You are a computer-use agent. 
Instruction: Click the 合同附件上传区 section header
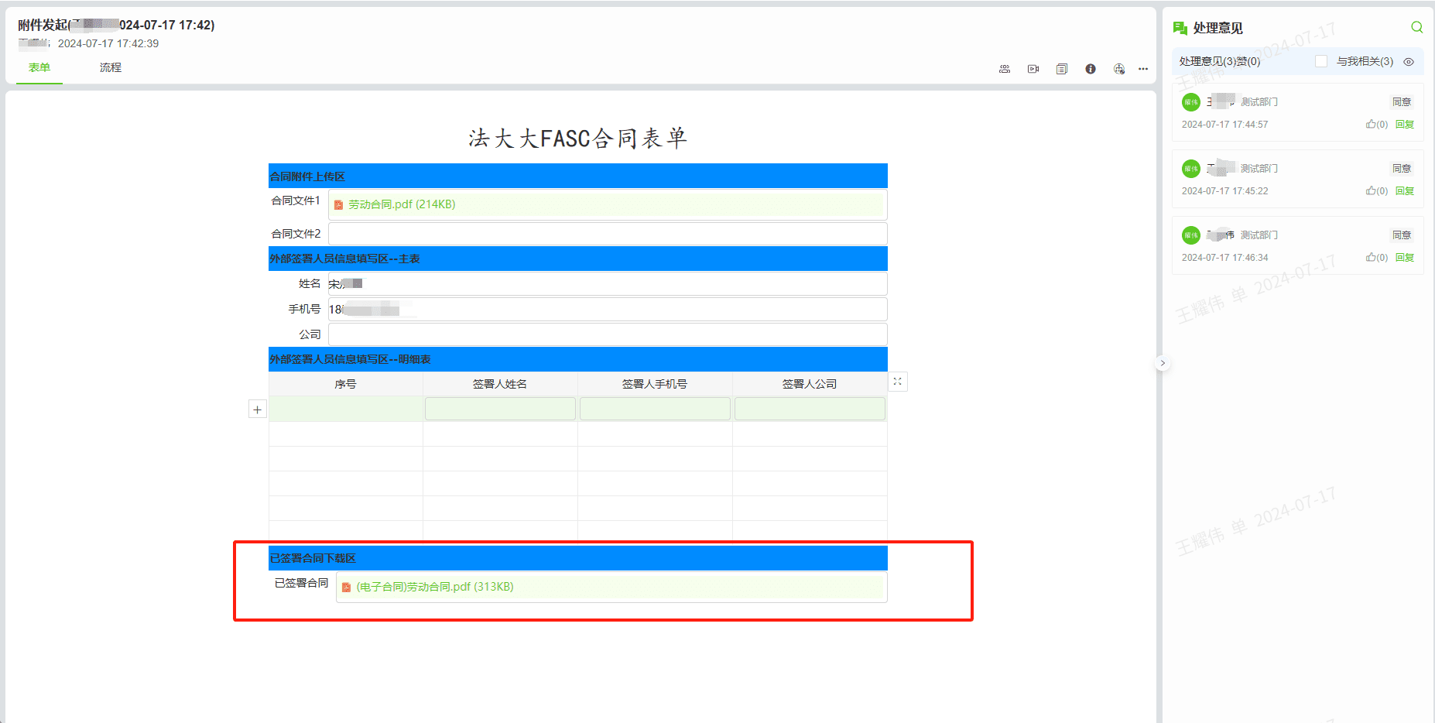(x=578, y=176)
